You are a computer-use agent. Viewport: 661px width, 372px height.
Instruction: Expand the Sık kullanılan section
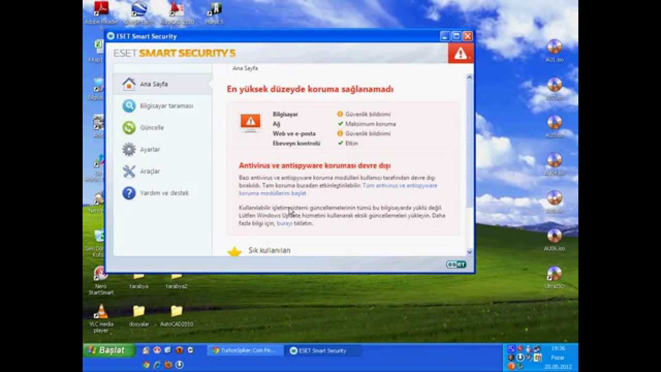tap(270, 250)
